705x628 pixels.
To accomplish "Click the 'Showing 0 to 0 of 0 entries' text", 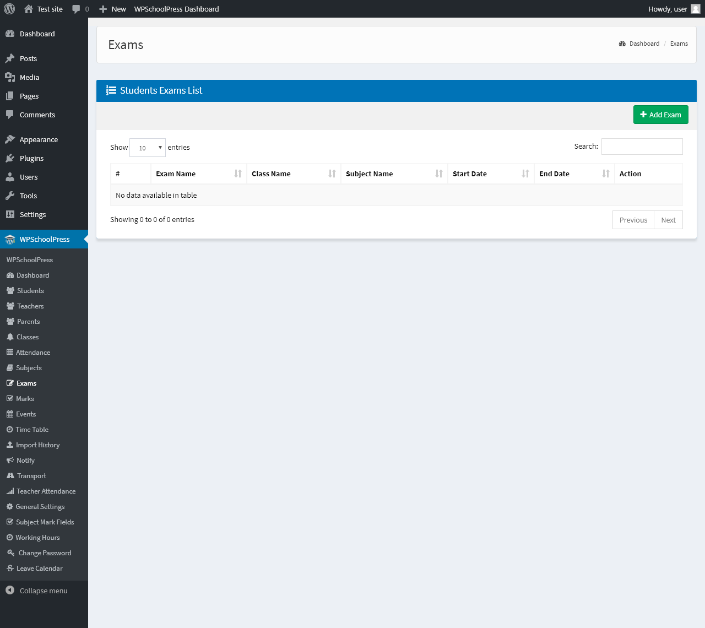I will tap(152, 219).
